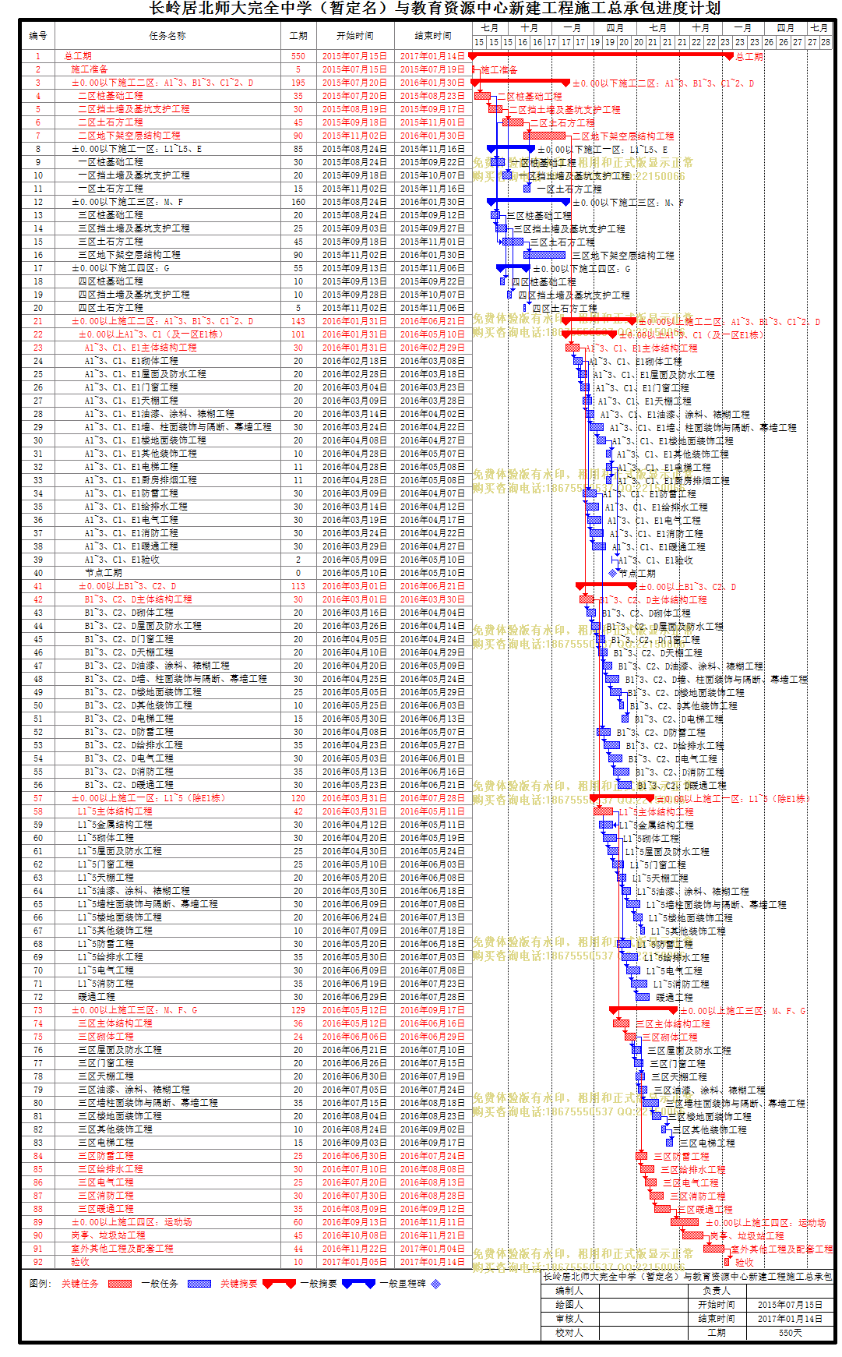Click the 审核人 field in the title block
The width and height of the screenshot is (842, 1357).
pos(569,1319)
